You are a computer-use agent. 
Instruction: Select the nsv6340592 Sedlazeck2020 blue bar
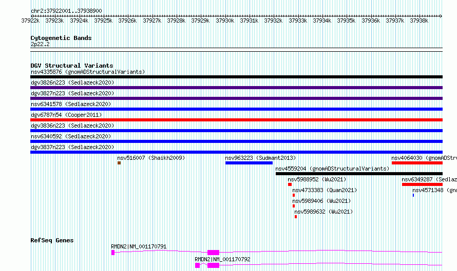236,141
